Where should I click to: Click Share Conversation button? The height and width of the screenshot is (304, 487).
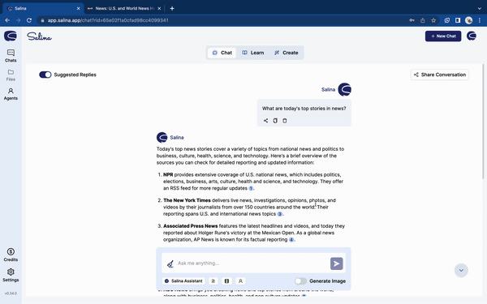[x=440, y=75]
